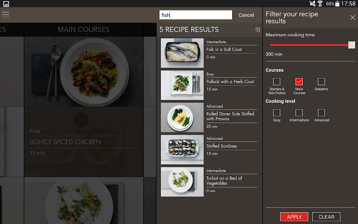Open the Fish in a Salt Crust thumbnail
This screenshot has width=358, height=224.
click(182, 53)
